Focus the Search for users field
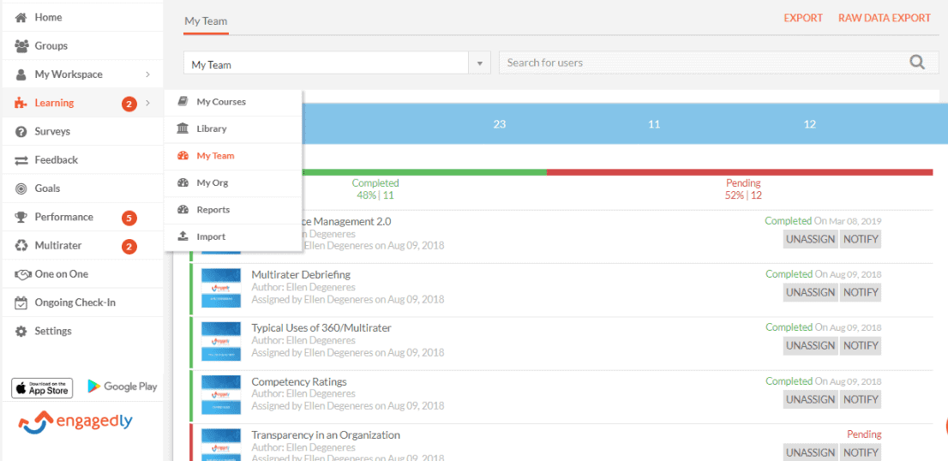The width and height of the screenshot is (948, 461). [719, 63]
